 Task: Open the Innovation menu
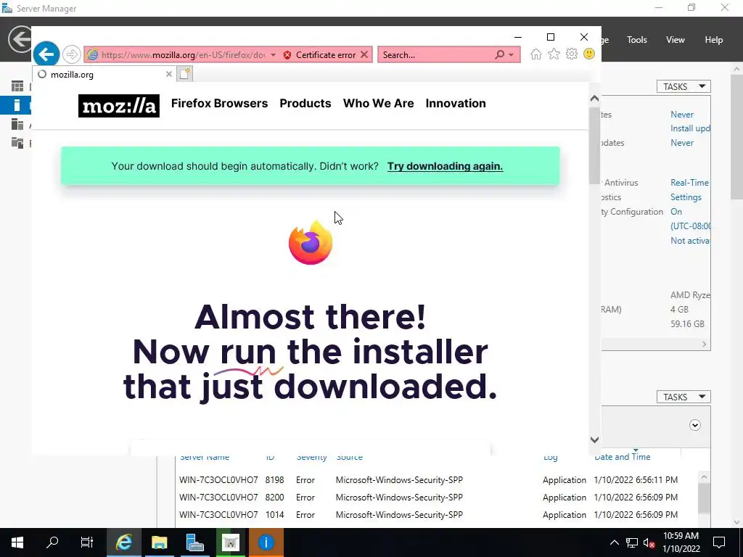click(x=456, y=103)
